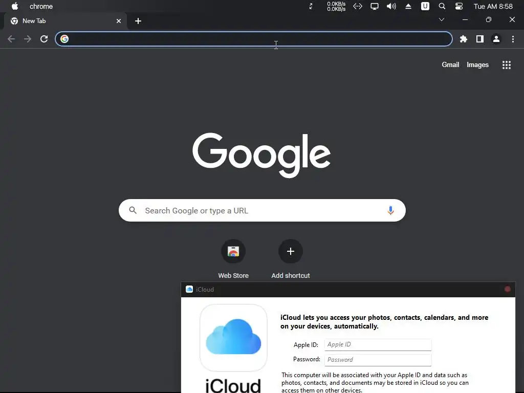The width and height of the screenshot is (524, 393).
Task: Open Control Center in menu bar
Action: click(459, 6)
